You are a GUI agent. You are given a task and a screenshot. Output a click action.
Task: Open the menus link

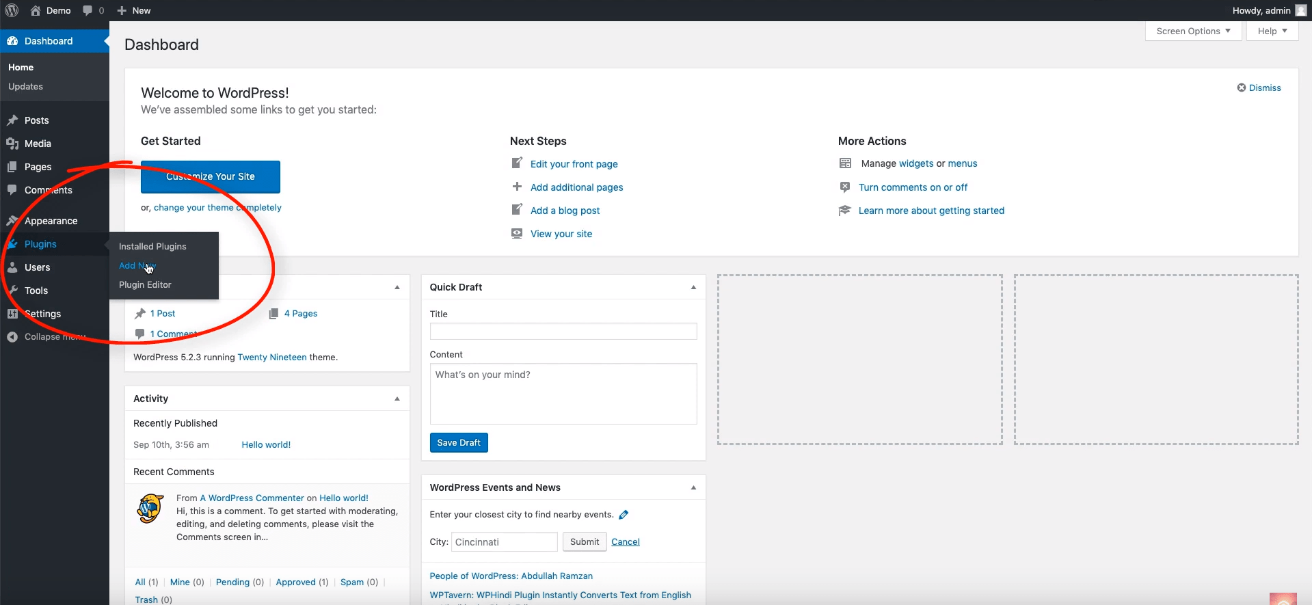(x=963, y=163)
